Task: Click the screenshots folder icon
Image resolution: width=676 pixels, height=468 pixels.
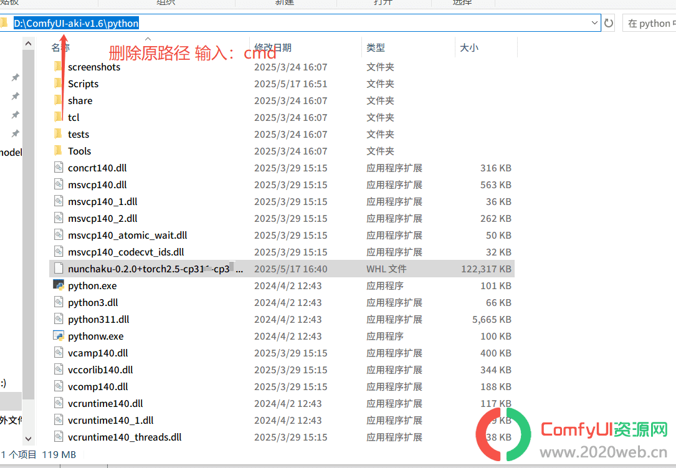Action: (x=58, y=67)
